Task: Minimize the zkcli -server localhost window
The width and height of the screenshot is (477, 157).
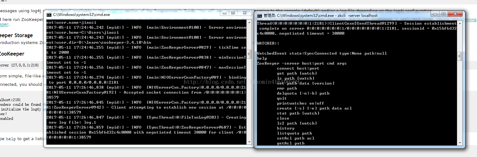Action: [435, 14]
